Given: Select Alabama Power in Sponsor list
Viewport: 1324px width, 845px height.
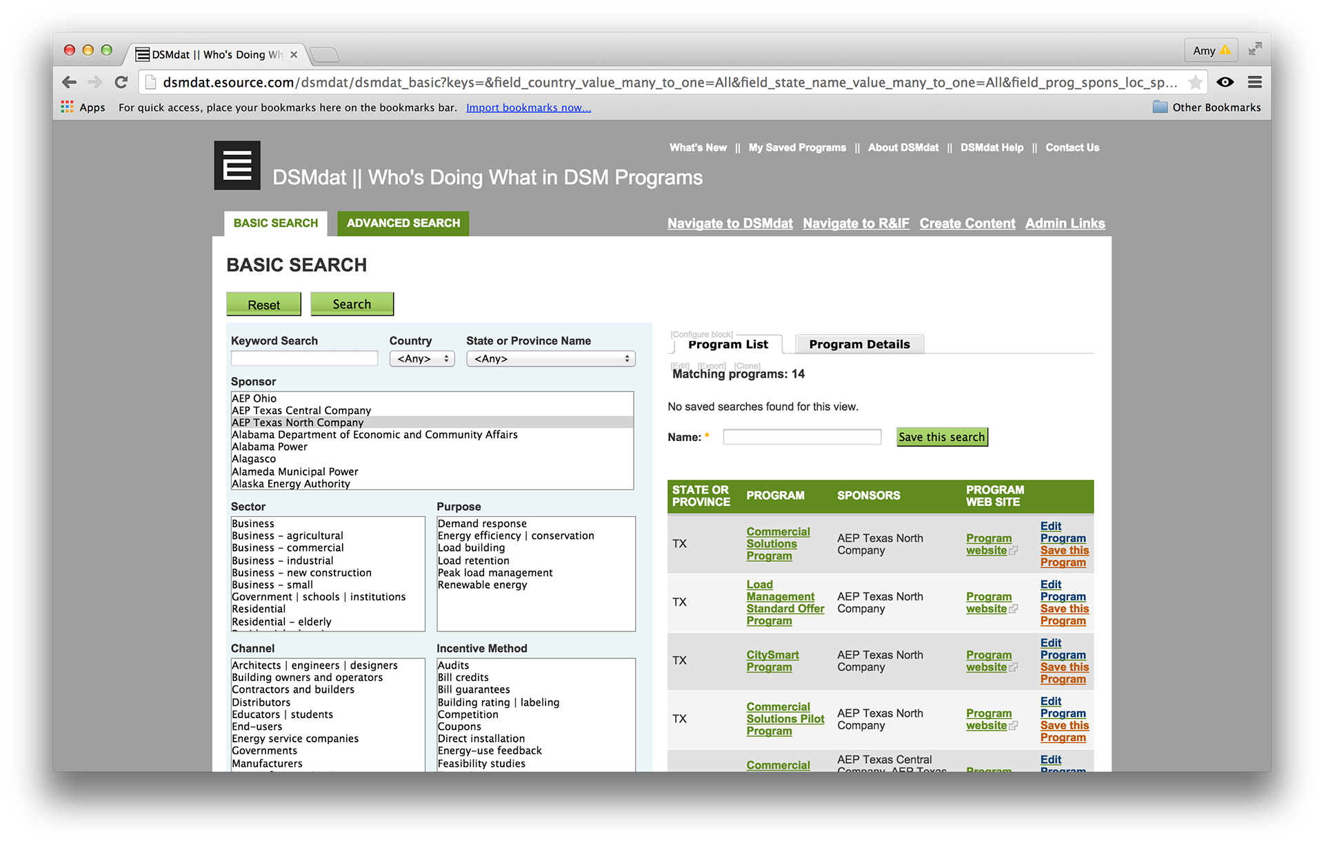Looking at the screenshot, I should pos(432,447).
